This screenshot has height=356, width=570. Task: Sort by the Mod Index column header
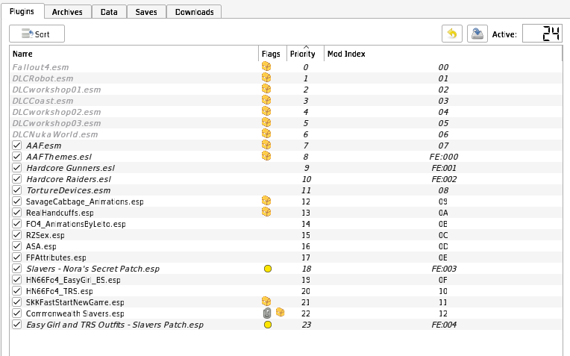pos(442,54)
